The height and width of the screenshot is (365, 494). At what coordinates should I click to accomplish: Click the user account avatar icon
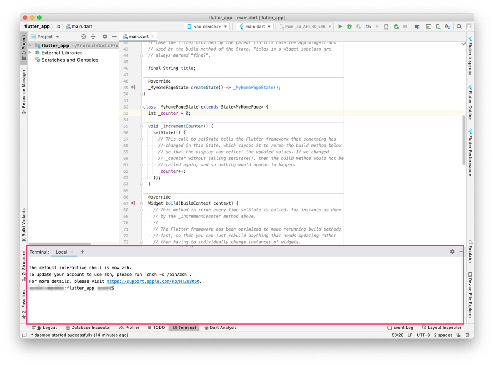(x=468, y=26)
